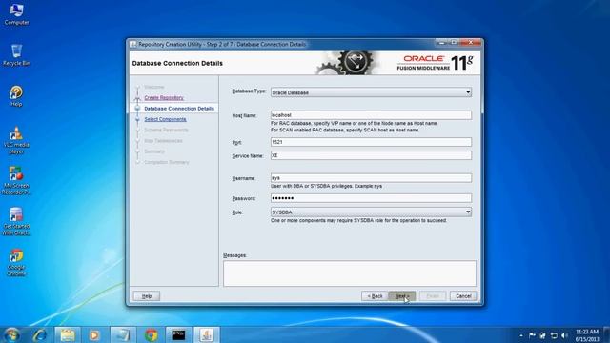Screen dimensions: 610x343
Task: Open Chrome from the taskbar
Action: (151, 334)
